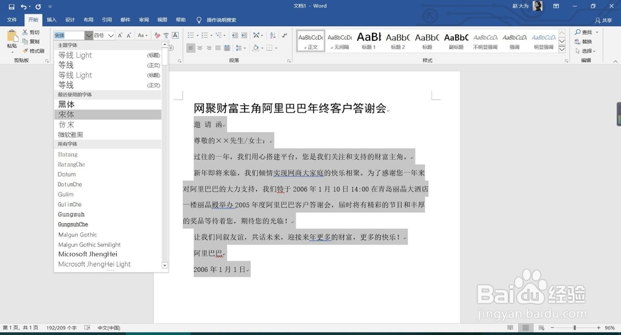621x335 pixels.
Task: Apply paragraph shading with paint bucket
Action: 255,48
